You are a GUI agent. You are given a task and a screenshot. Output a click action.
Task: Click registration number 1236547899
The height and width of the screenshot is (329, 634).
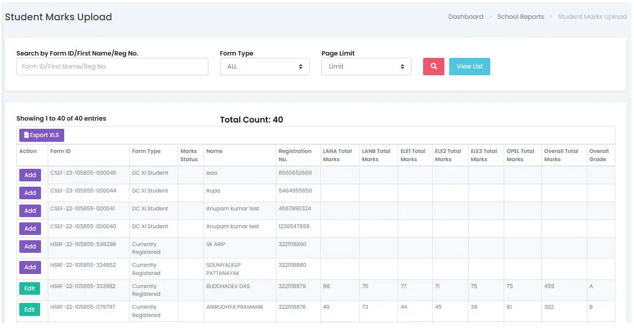(294, 226)
